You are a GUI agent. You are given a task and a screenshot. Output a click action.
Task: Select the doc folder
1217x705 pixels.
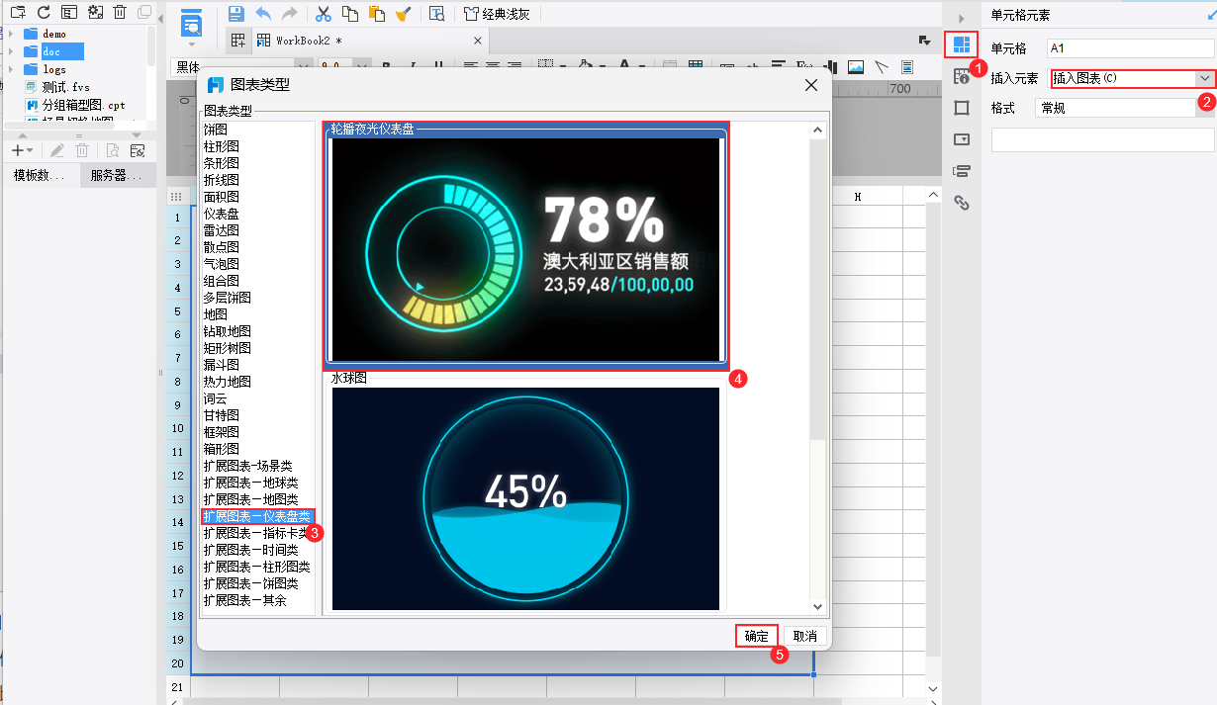click(62, 51)
